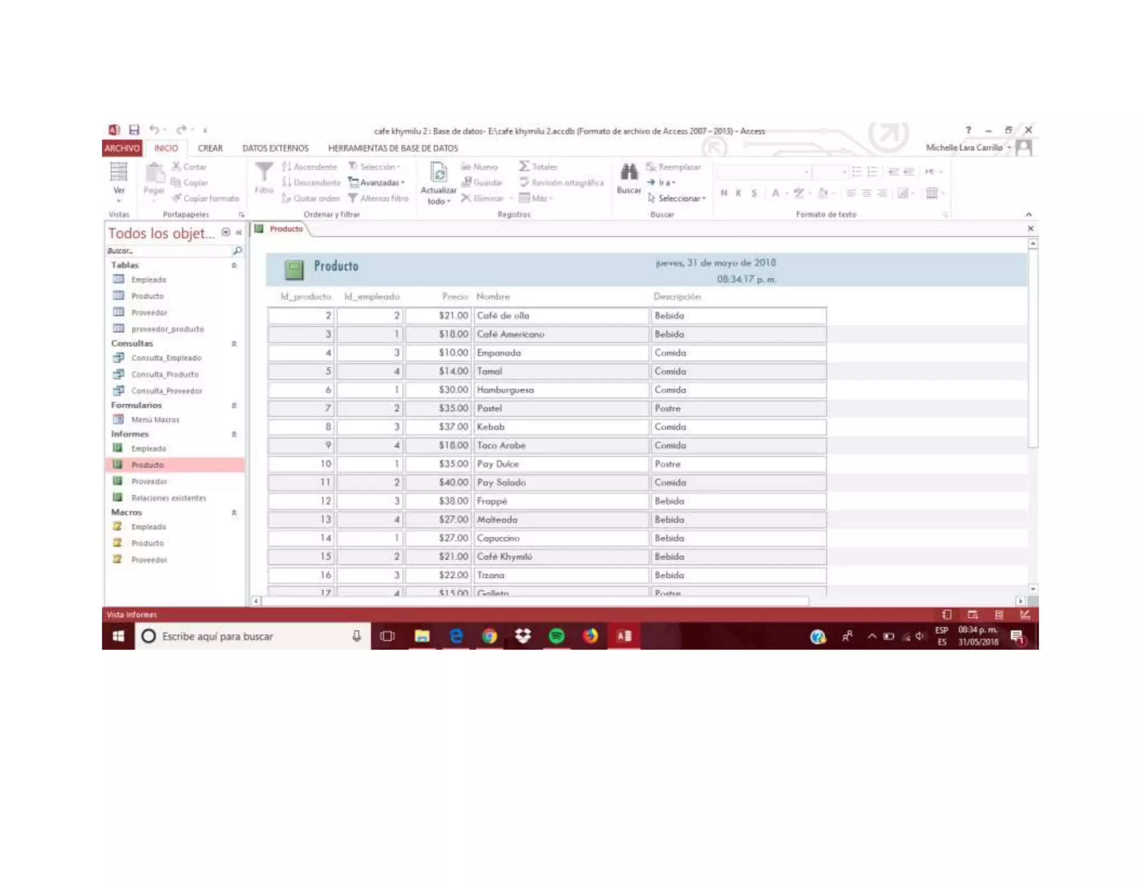This screenshot has height=882, width=1141.
Task: Click the Buscar binoculars icon
Action: pyautogui.click(x=628, y=173)
